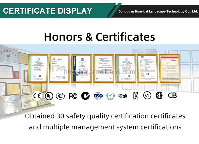Click the FCC certification logo
The height and width of the screenshot is (144, 199).
pos(73,96)
